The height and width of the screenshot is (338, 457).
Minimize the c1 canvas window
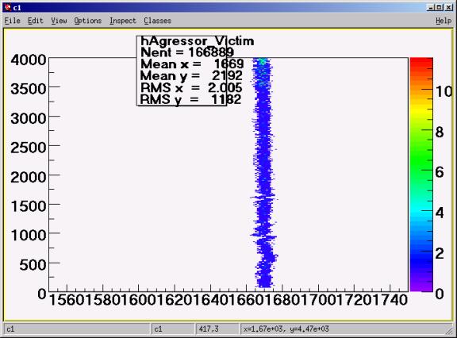(431, 8)
